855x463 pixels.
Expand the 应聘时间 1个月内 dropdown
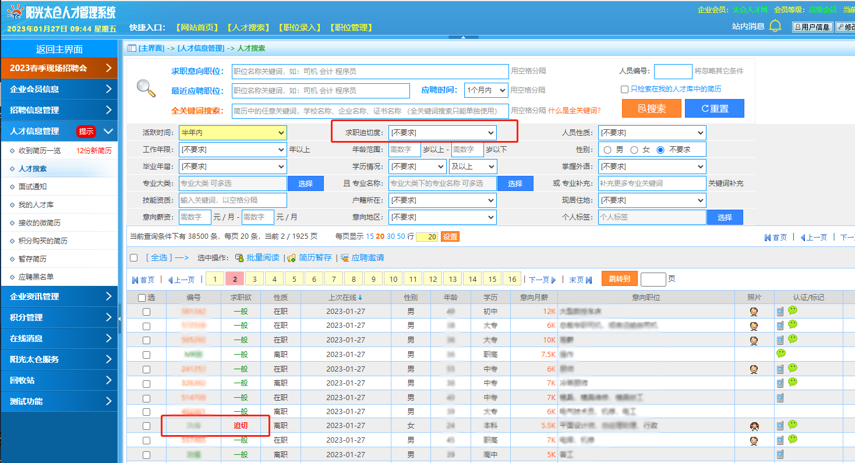click(486, 90)
